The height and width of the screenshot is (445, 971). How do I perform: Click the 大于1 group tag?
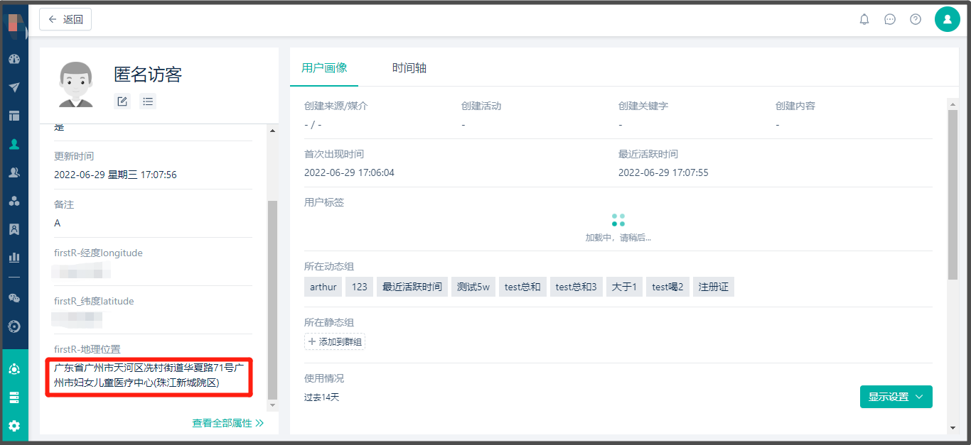click(x=624, y=287)
